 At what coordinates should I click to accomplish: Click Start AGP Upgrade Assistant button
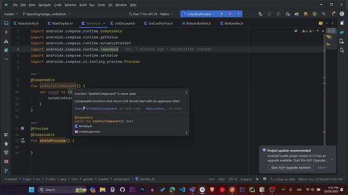(291, 167)
